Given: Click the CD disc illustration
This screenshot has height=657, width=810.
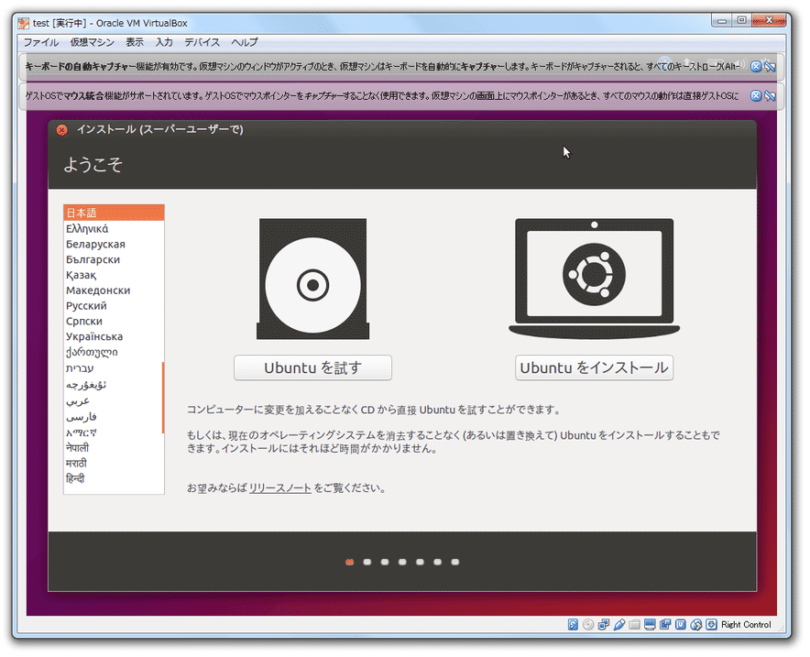Looking at the screenshot, I should tap(313, 279).
